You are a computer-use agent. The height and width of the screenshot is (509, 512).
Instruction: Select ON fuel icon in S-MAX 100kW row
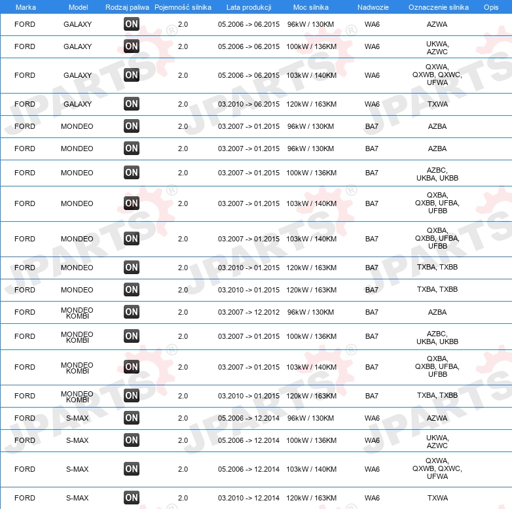132,440
